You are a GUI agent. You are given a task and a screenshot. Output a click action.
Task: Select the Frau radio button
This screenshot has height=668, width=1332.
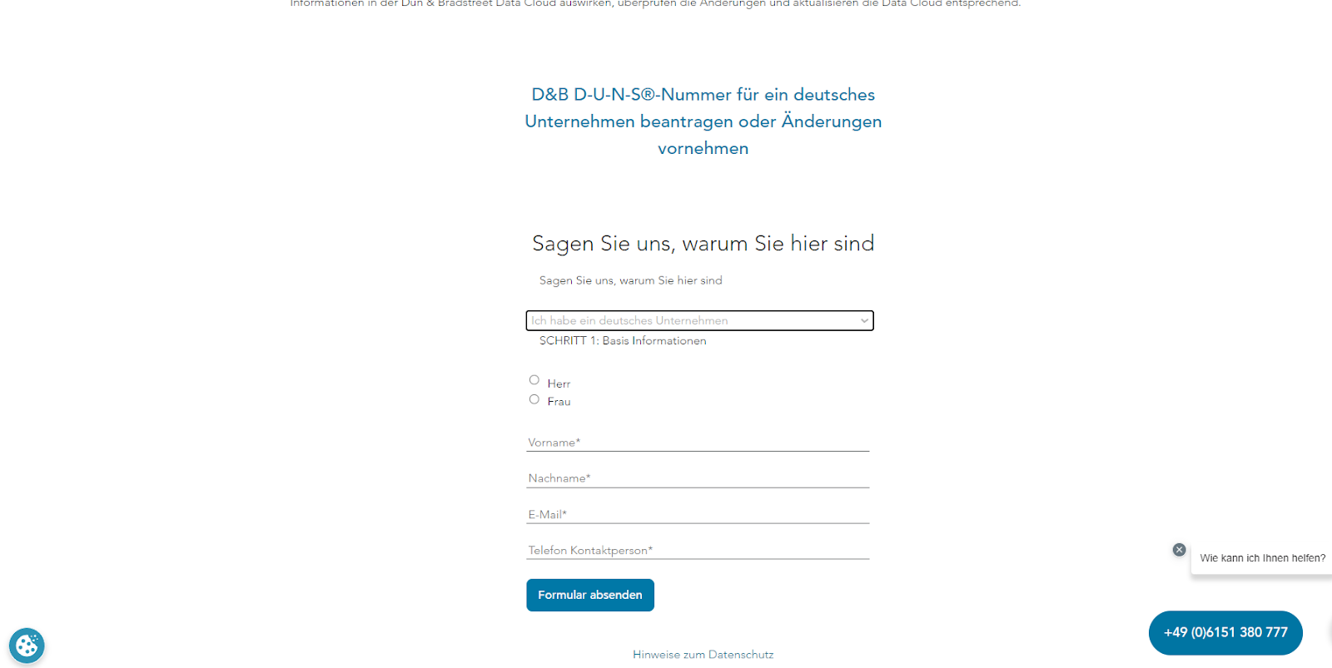(x=534, y=399)
